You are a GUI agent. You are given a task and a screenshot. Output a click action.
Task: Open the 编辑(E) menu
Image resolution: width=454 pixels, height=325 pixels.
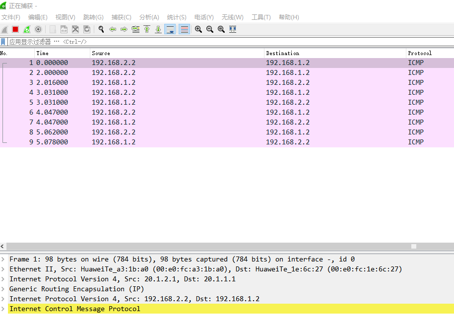tap(38, 17)
